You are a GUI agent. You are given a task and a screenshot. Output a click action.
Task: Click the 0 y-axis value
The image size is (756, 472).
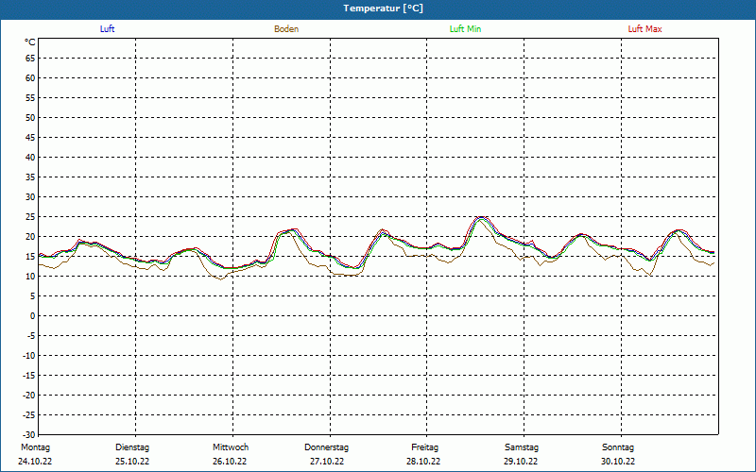click(x=33, y=316)
